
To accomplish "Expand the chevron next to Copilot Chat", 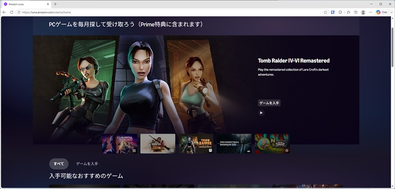I will pyautogui.click(x=391, y=12).
